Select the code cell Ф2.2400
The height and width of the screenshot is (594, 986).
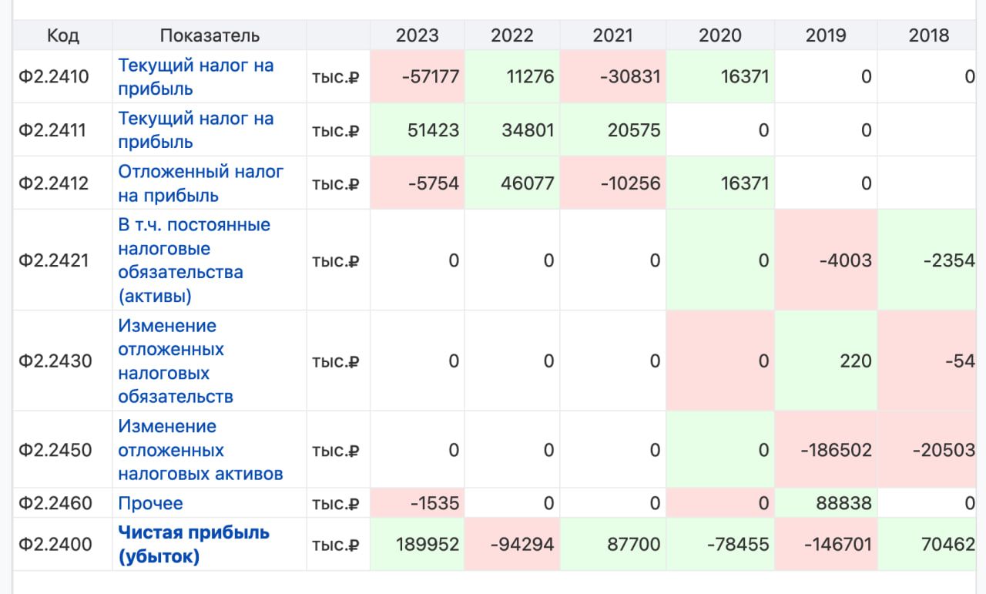(55, 545)
